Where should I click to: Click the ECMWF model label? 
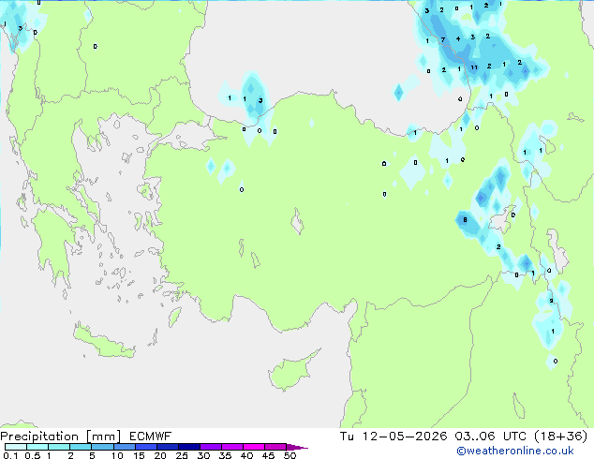coord(151,437)
